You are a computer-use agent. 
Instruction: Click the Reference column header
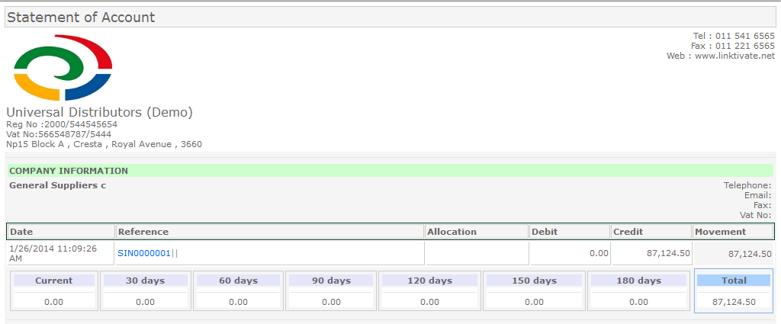(x=270, y=232)
